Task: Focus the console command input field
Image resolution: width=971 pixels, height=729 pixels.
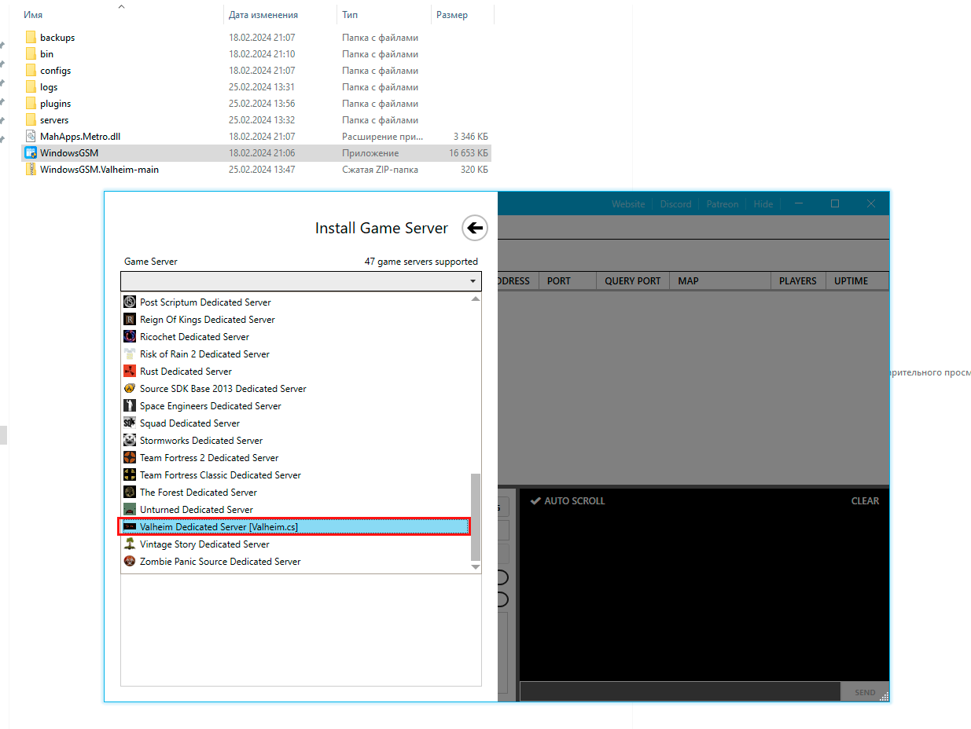Action: click(x=680, y=692)
